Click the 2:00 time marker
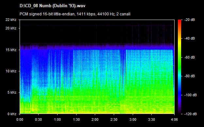 point(95,119)
